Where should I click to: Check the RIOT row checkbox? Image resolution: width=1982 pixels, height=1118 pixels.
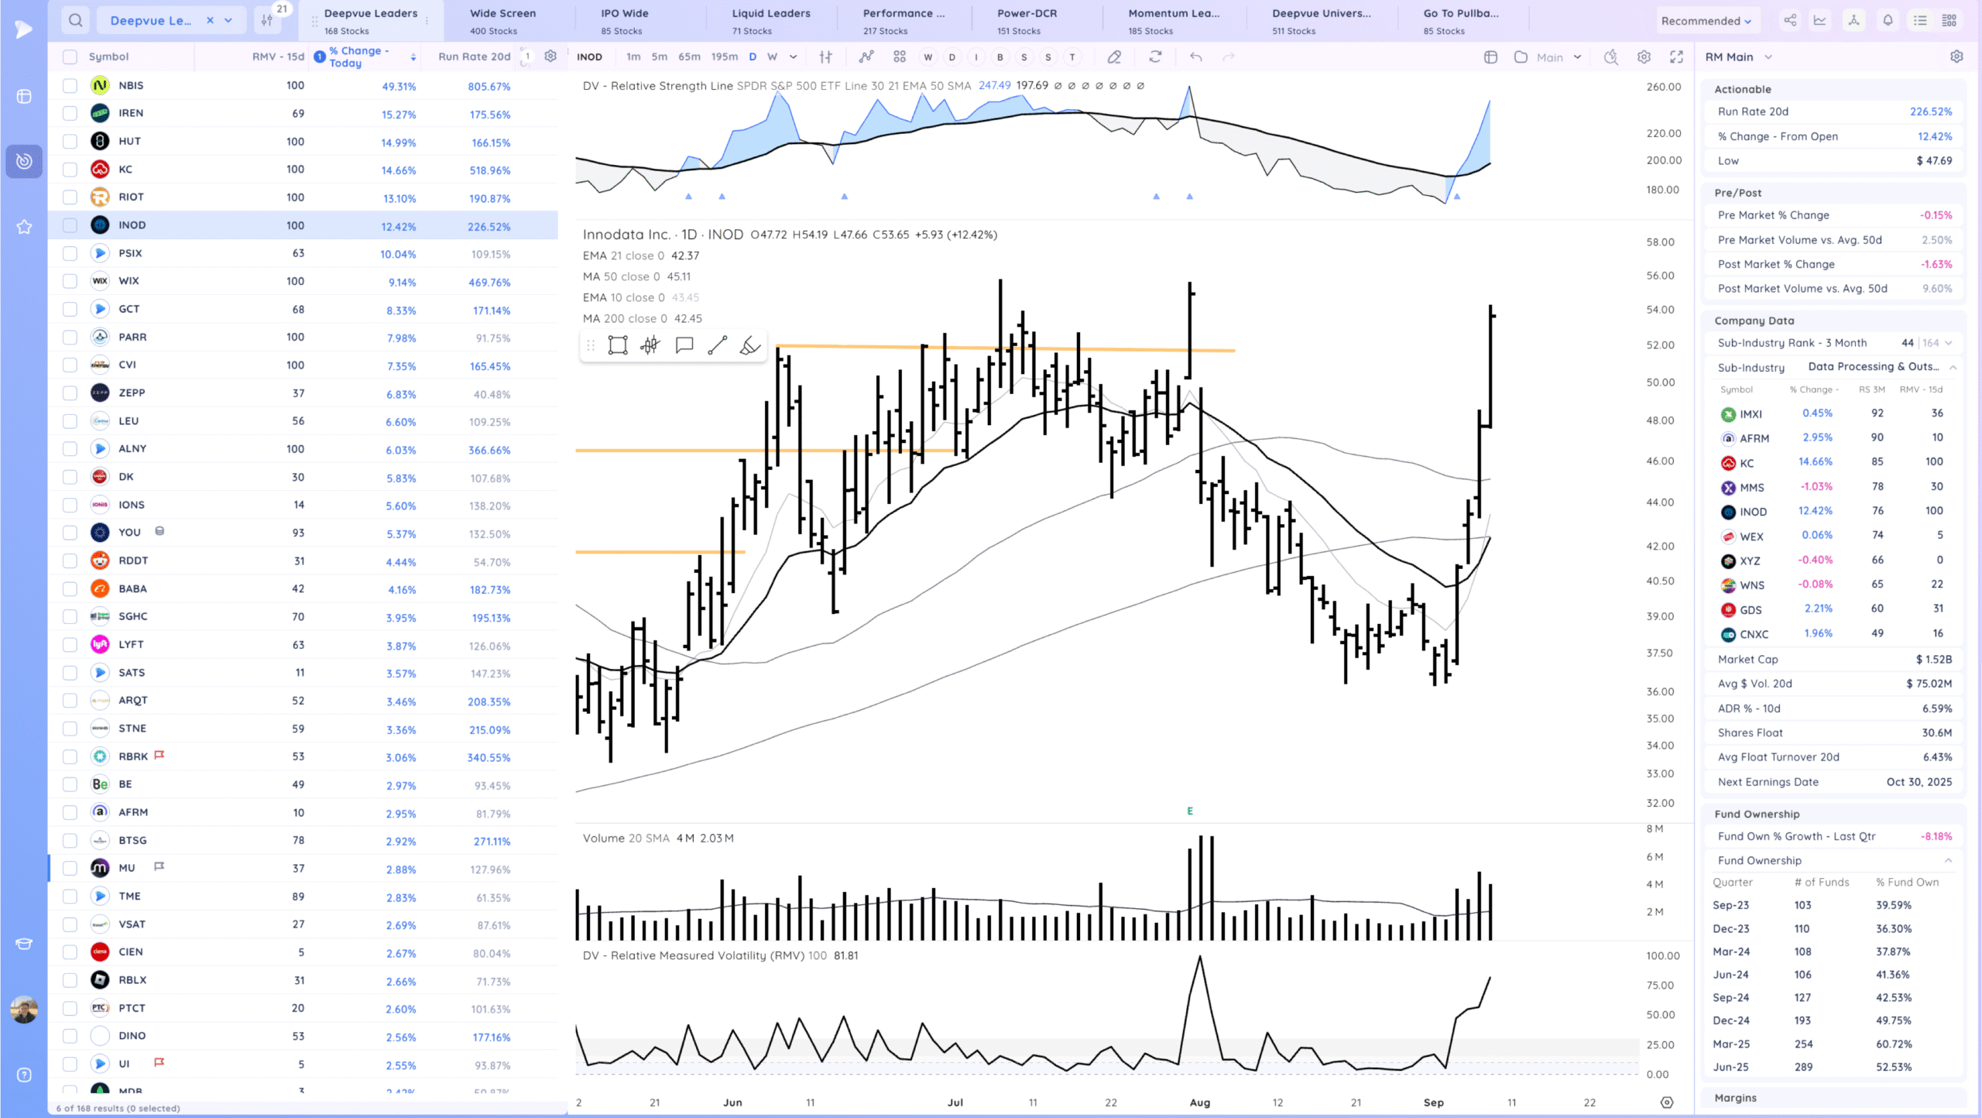click(x=70, y=197)
